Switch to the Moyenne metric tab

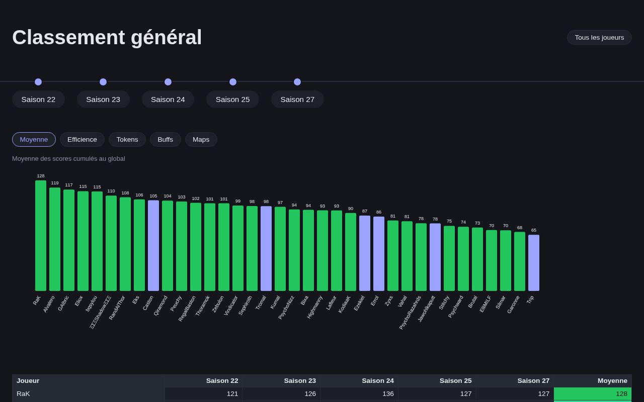pos(34,140)
